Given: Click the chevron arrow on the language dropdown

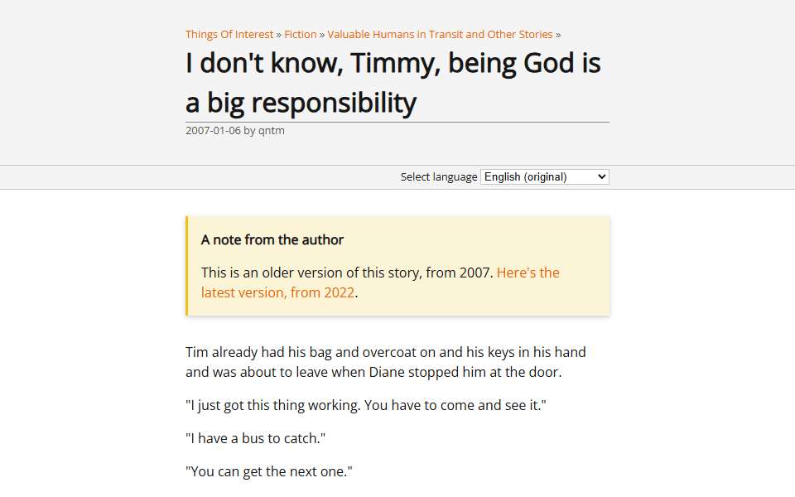Looking at the screenshot, I should [x=601, y=177].
